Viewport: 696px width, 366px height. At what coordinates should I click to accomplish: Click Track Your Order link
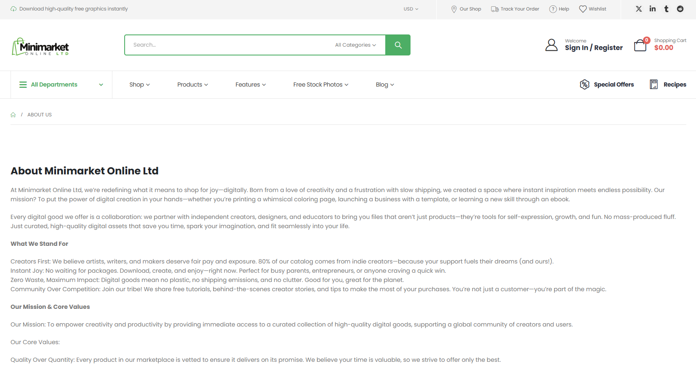point(515,9)
